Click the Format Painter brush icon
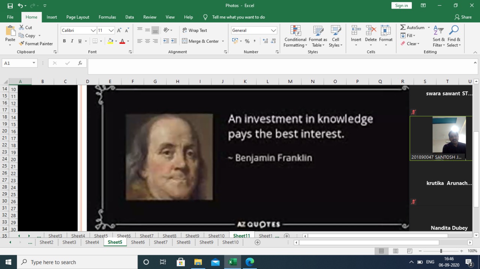This screenshot has height=269, width=480. point(22,44)
